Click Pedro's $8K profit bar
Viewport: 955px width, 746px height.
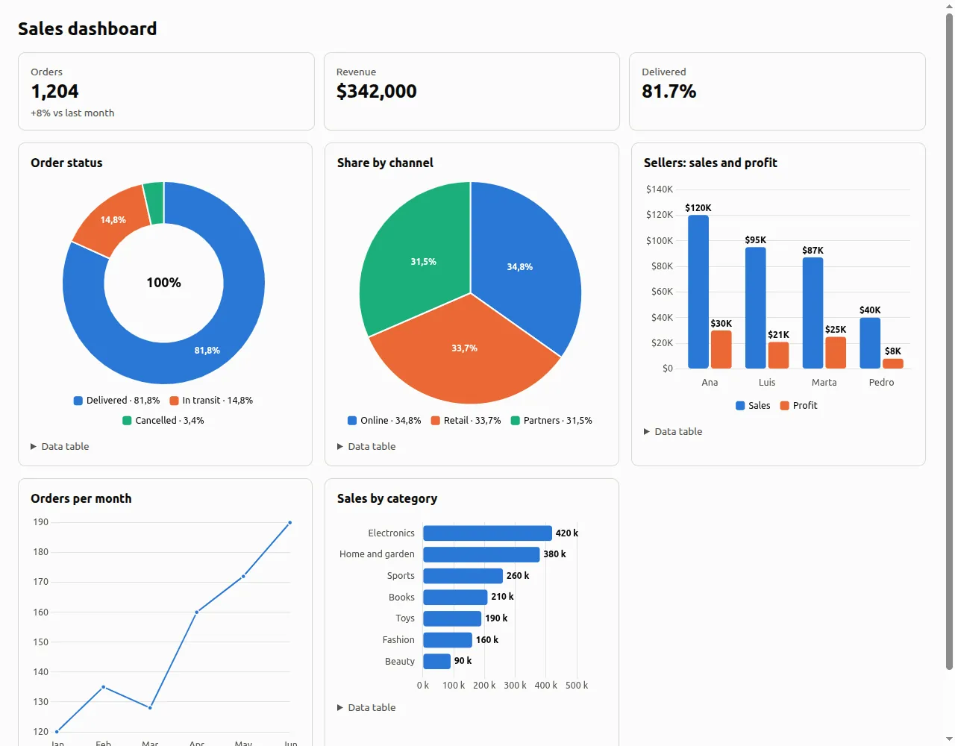[x=893, y=363]
